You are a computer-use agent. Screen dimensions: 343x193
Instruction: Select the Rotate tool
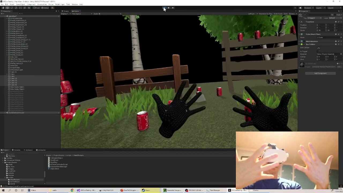[12, 8]
